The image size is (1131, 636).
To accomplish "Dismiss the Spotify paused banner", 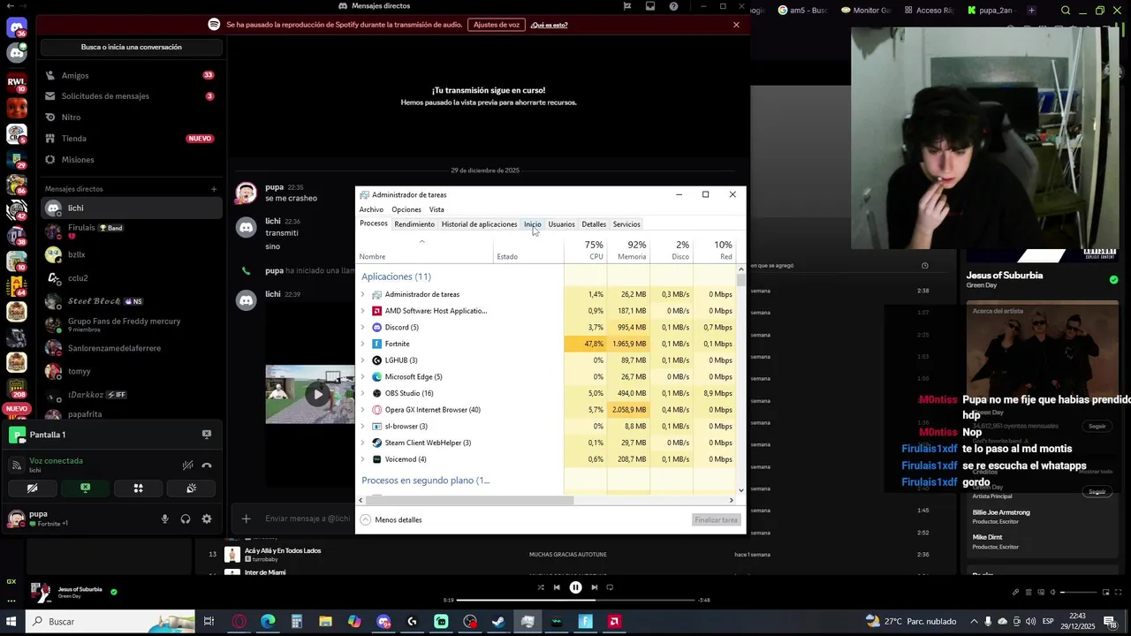I will point(736,25).
